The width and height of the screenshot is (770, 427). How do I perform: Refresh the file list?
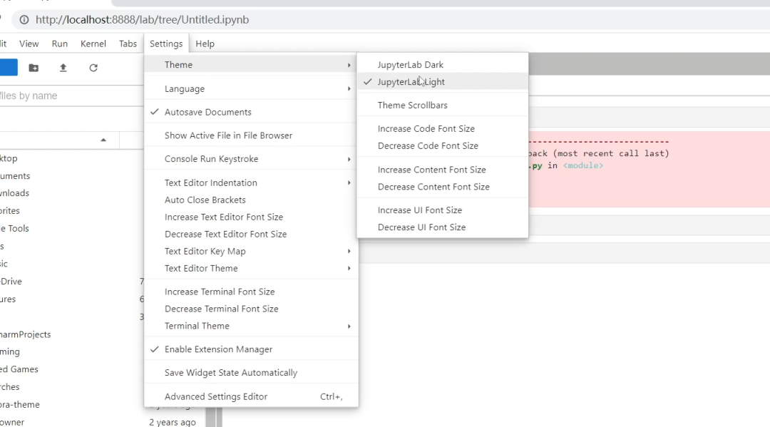(93, 68)
